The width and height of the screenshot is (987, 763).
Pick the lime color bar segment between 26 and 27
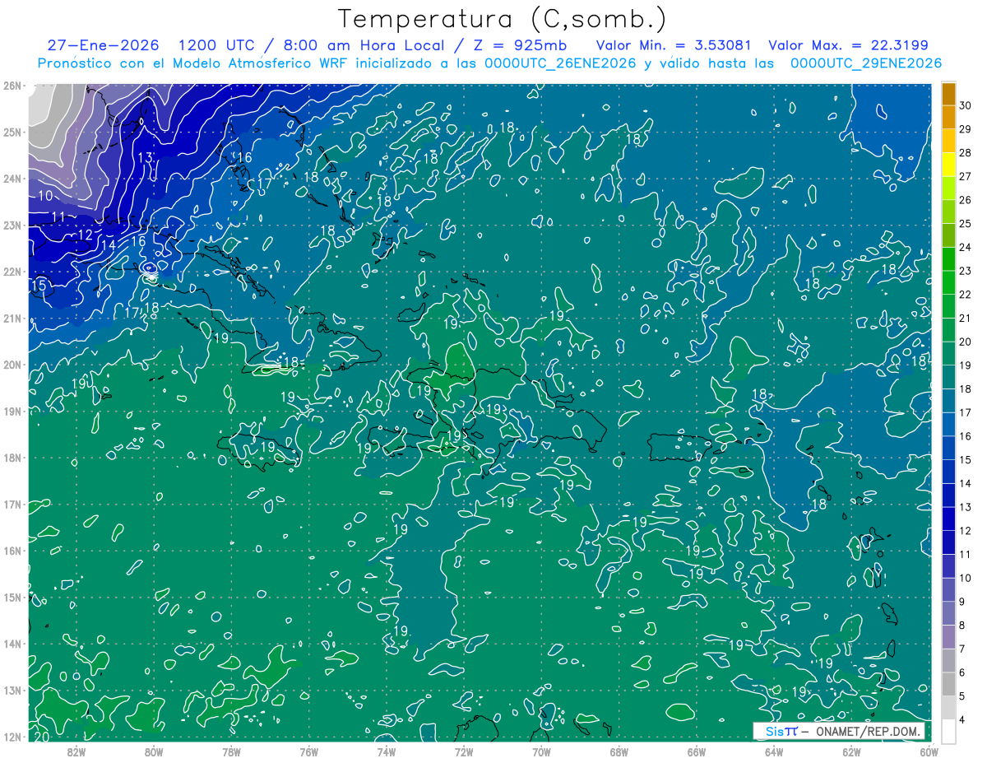coord(948,188)
